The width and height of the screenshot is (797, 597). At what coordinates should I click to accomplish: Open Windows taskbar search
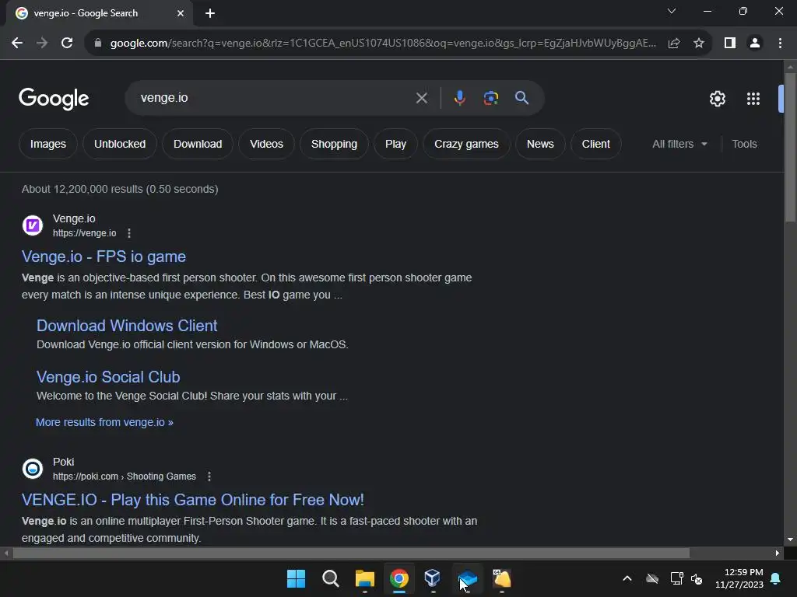point(330,578)
